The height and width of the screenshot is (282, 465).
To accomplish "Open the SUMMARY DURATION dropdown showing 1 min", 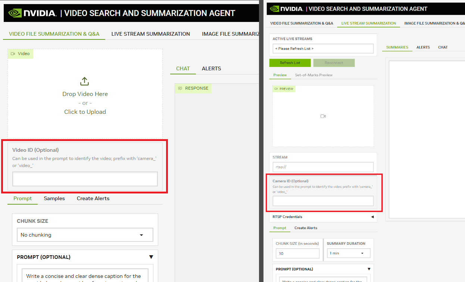I will [348, 253].
